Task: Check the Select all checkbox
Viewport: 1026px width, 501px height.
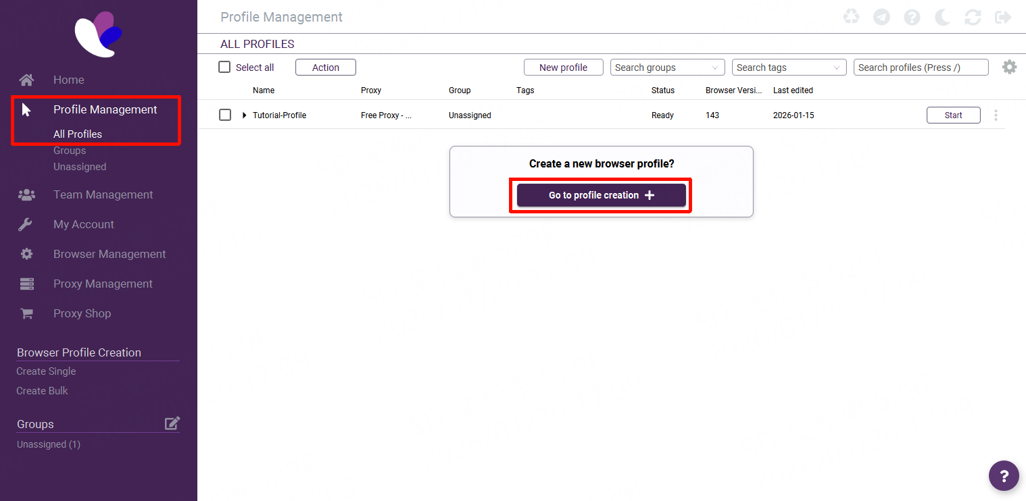Action: (225, 68)
